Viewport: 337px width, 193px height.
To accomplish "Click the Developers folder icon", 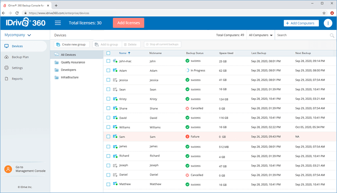I will click(56, 70).
